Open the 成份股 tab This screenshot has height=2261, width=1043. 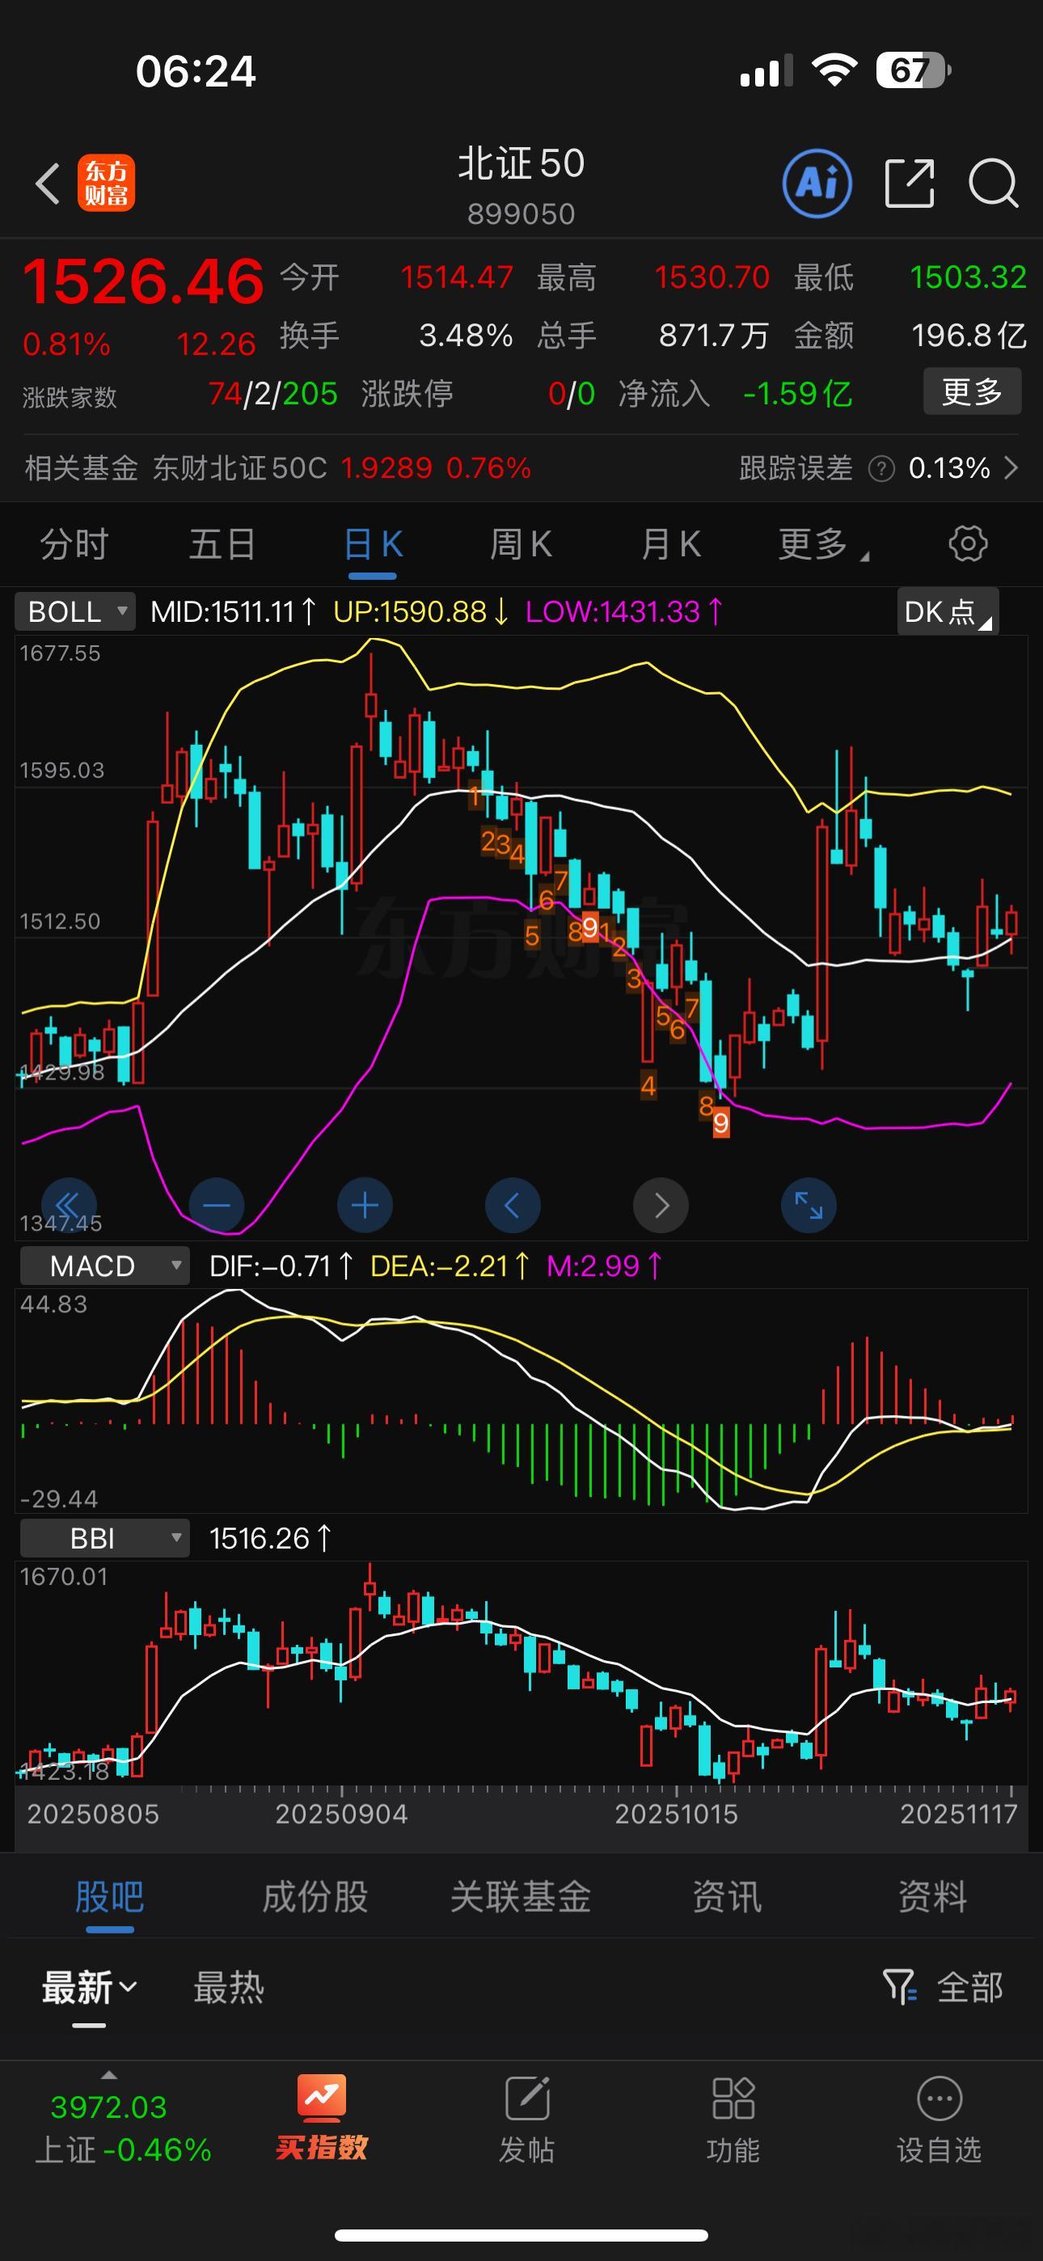pos(315,1897)
